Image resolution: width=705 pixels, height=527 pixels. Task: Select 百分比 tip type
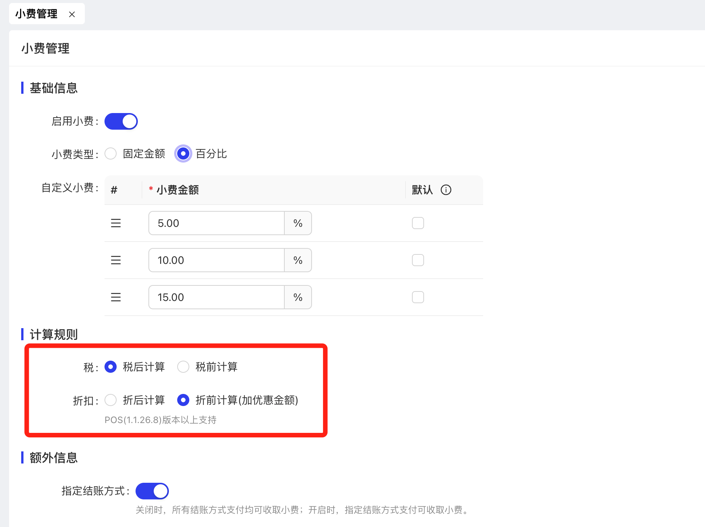click(x=183, y=154)
